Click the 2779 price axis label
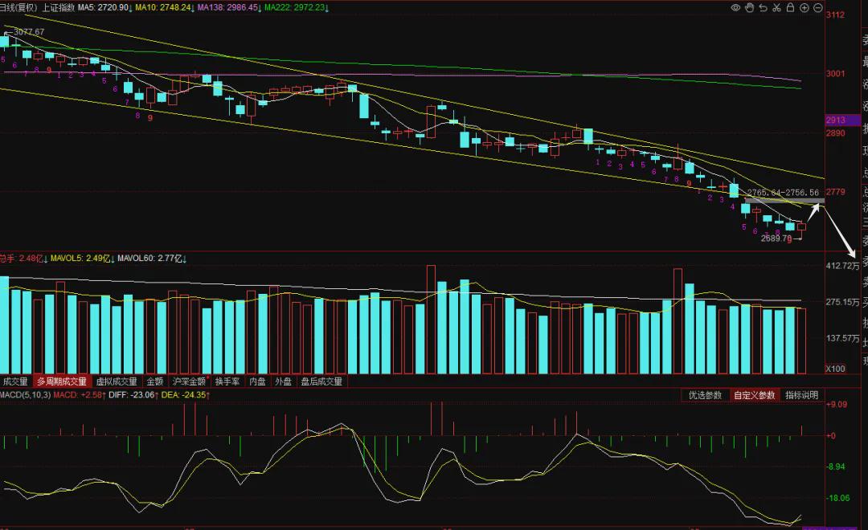868x530 pixels. point(835,192)
